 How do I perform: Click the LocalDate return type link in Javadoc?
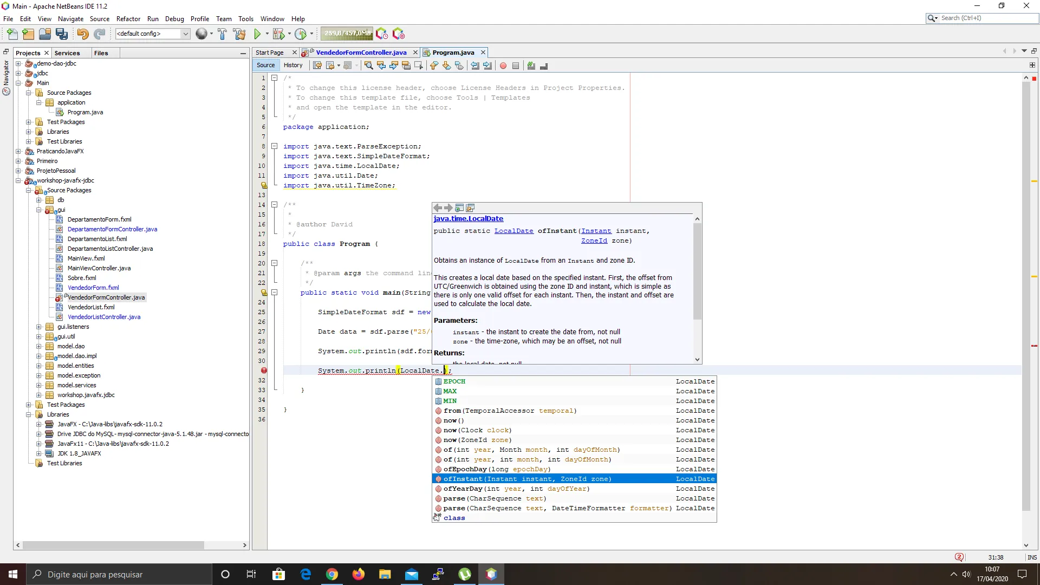513,231
